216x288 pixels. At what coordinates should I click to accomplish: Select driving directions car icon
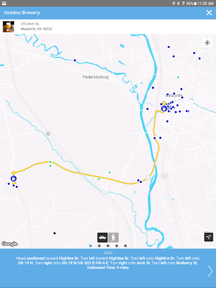102,237
